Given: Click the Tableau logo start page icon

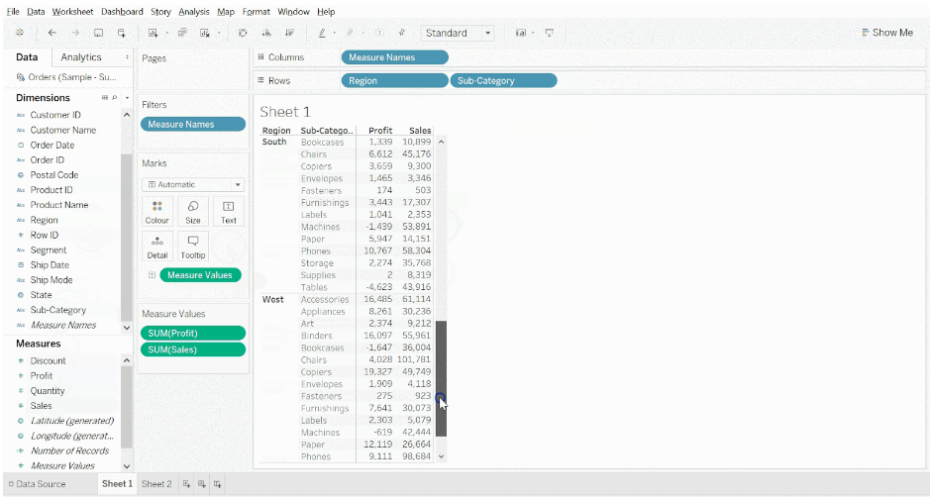Looking at the screenshot, I should click(20, 33).
